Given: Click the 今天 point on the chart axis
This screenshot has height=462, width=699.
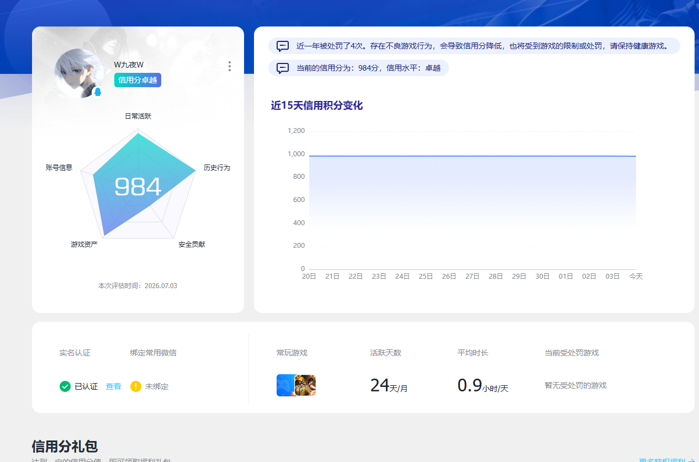Looking at the screenshot, I should tap(636, 276).
